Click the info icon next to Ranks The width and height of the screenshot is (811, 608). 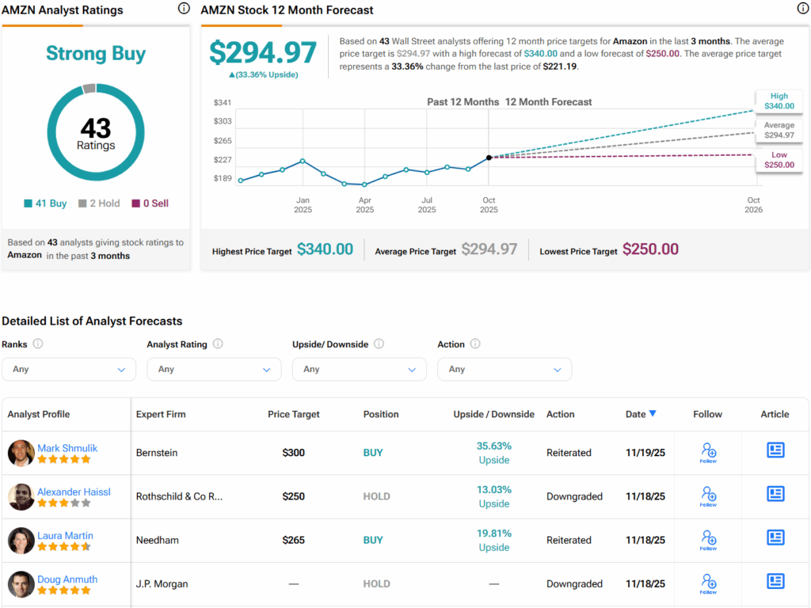click(38, 344)
